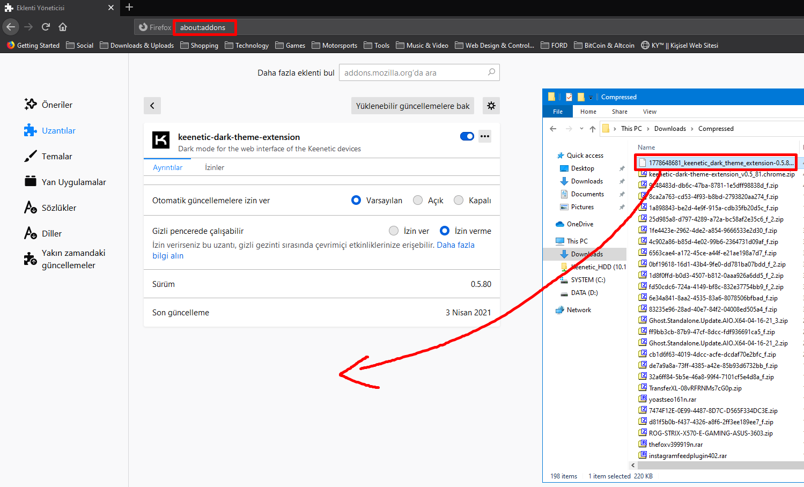
Task: Show Yakın zamandaki güncellemeler
Action: tap(65, 259)
